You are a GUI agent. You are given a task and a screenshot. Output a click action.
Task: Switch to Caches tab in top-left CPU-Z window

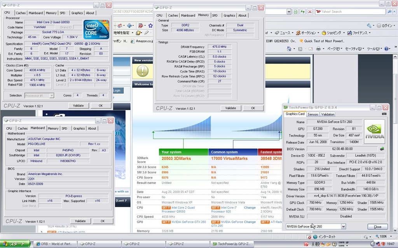pyautogui.click(x=21, y=13)
